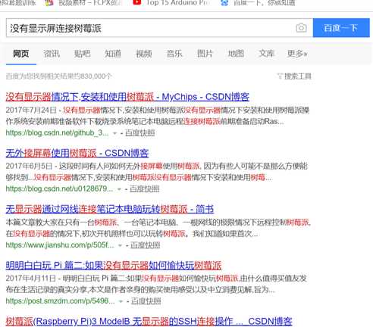The width and height of the screenshot is (373, 327).
Task: Open the 视频 tab
Action: click(x=144, y=54)
